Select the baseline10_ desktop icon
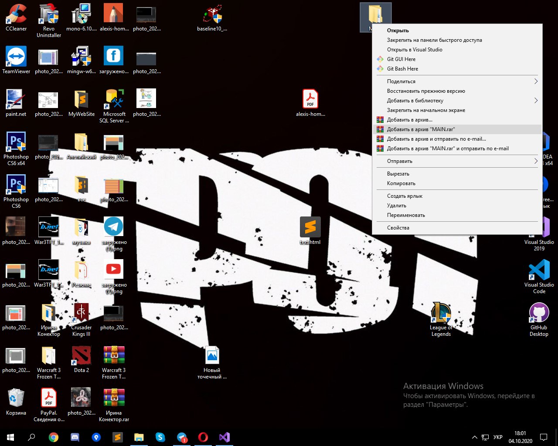 click(x=212, y=17)
